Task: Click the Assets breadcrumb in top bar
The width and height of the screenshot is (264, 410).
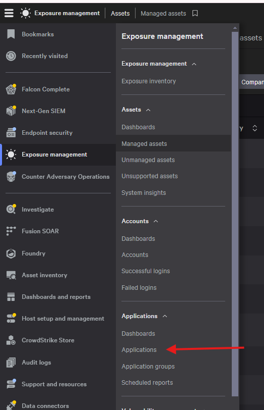Action: 120,13
